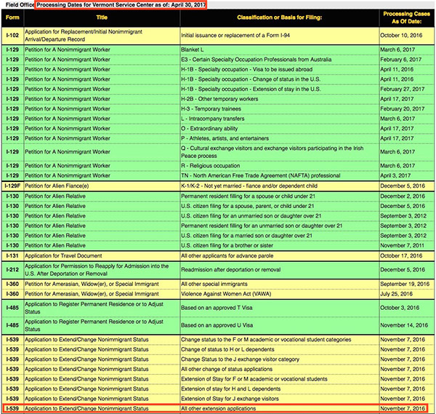The height and width of the screenshot is (414, 436).
Task: Click 'Permanent resident filling for a spouse or child under 21'
Action: tap(248, 196)
